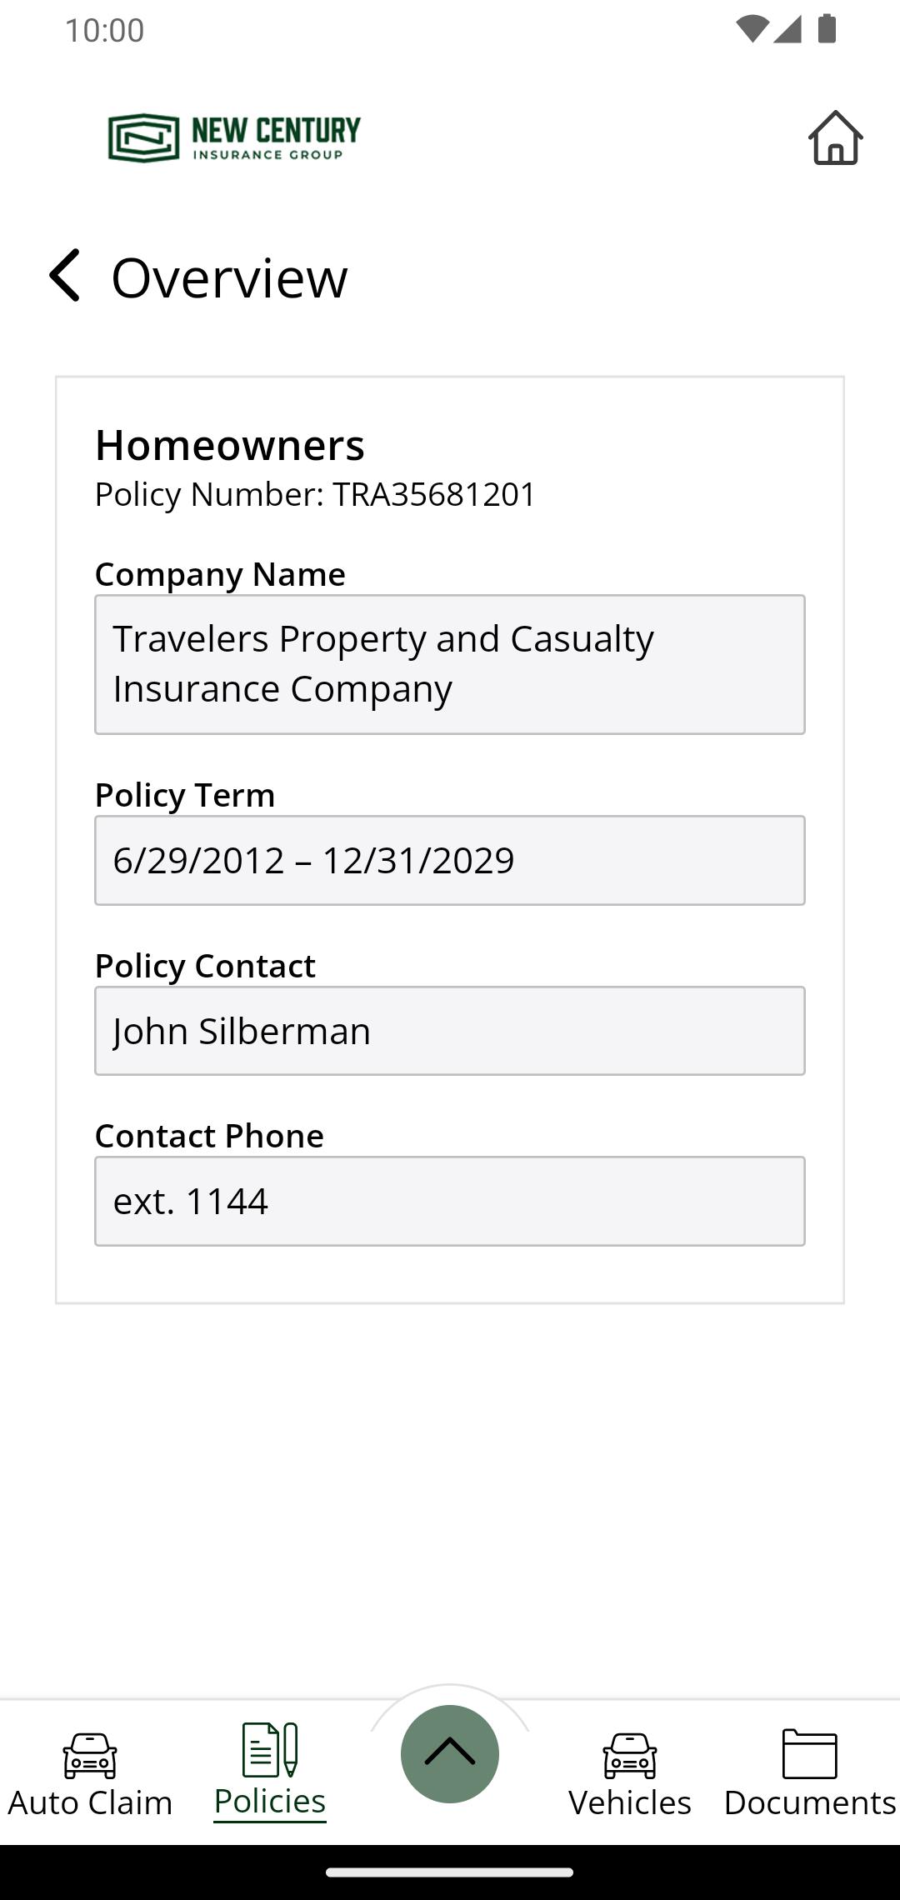Tap the New Century Insurance Group logo
The width and height of the screenshot is (900, 1900).
point(234,137)
